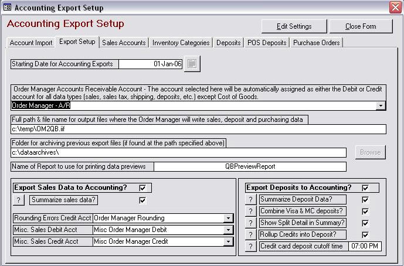The image size is (404, 266).
Task: Click the Full path & file name label
Action: (x=159, y=120)
